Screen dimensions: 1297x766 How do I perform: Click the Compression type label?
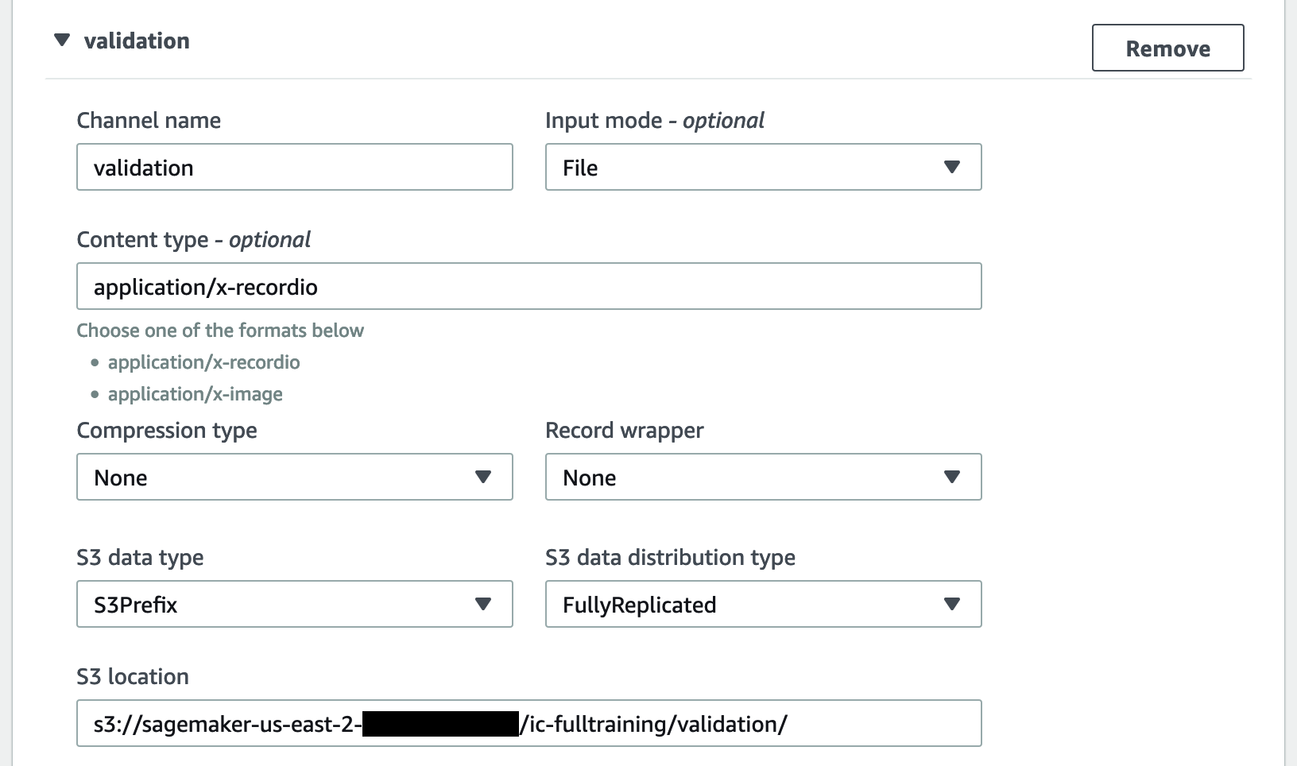(167, 430)
